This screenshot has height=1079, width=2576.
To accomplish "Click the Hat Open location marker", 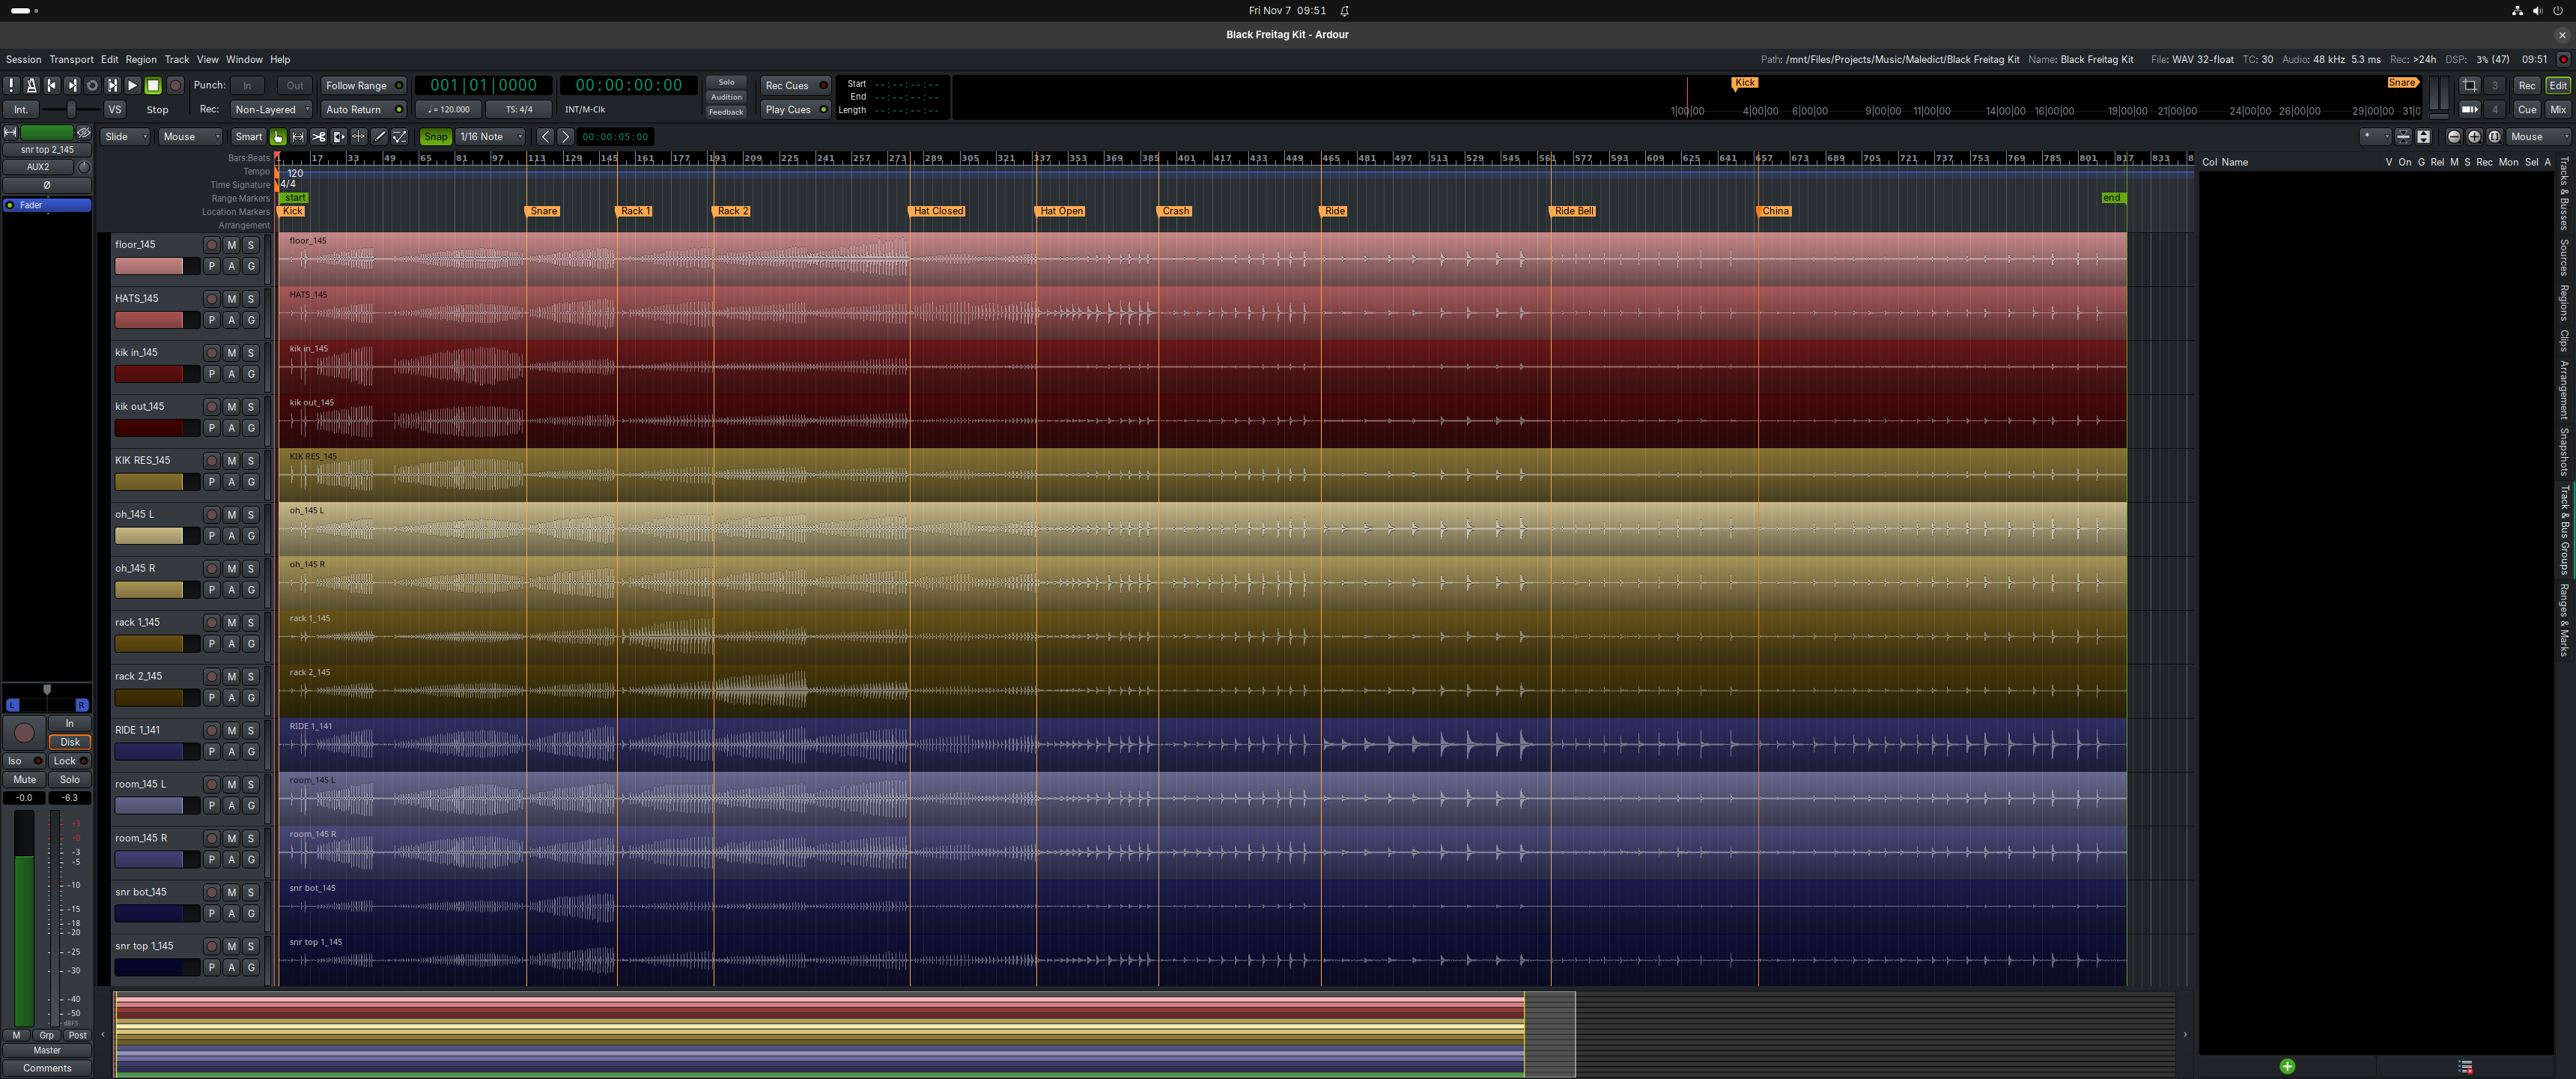I will pyautogui.click(x=1060, y=211).
